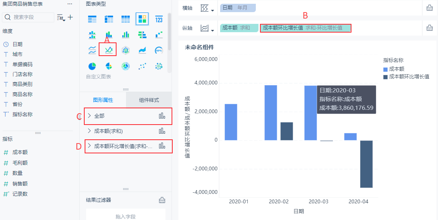438x220 pixels.
Task: Add a field with the plus icon
Action: [71, 17]
